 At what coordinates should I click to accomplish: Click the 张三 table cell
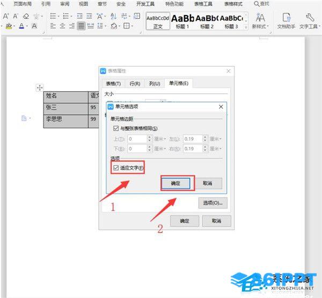[x=65, y=108]
